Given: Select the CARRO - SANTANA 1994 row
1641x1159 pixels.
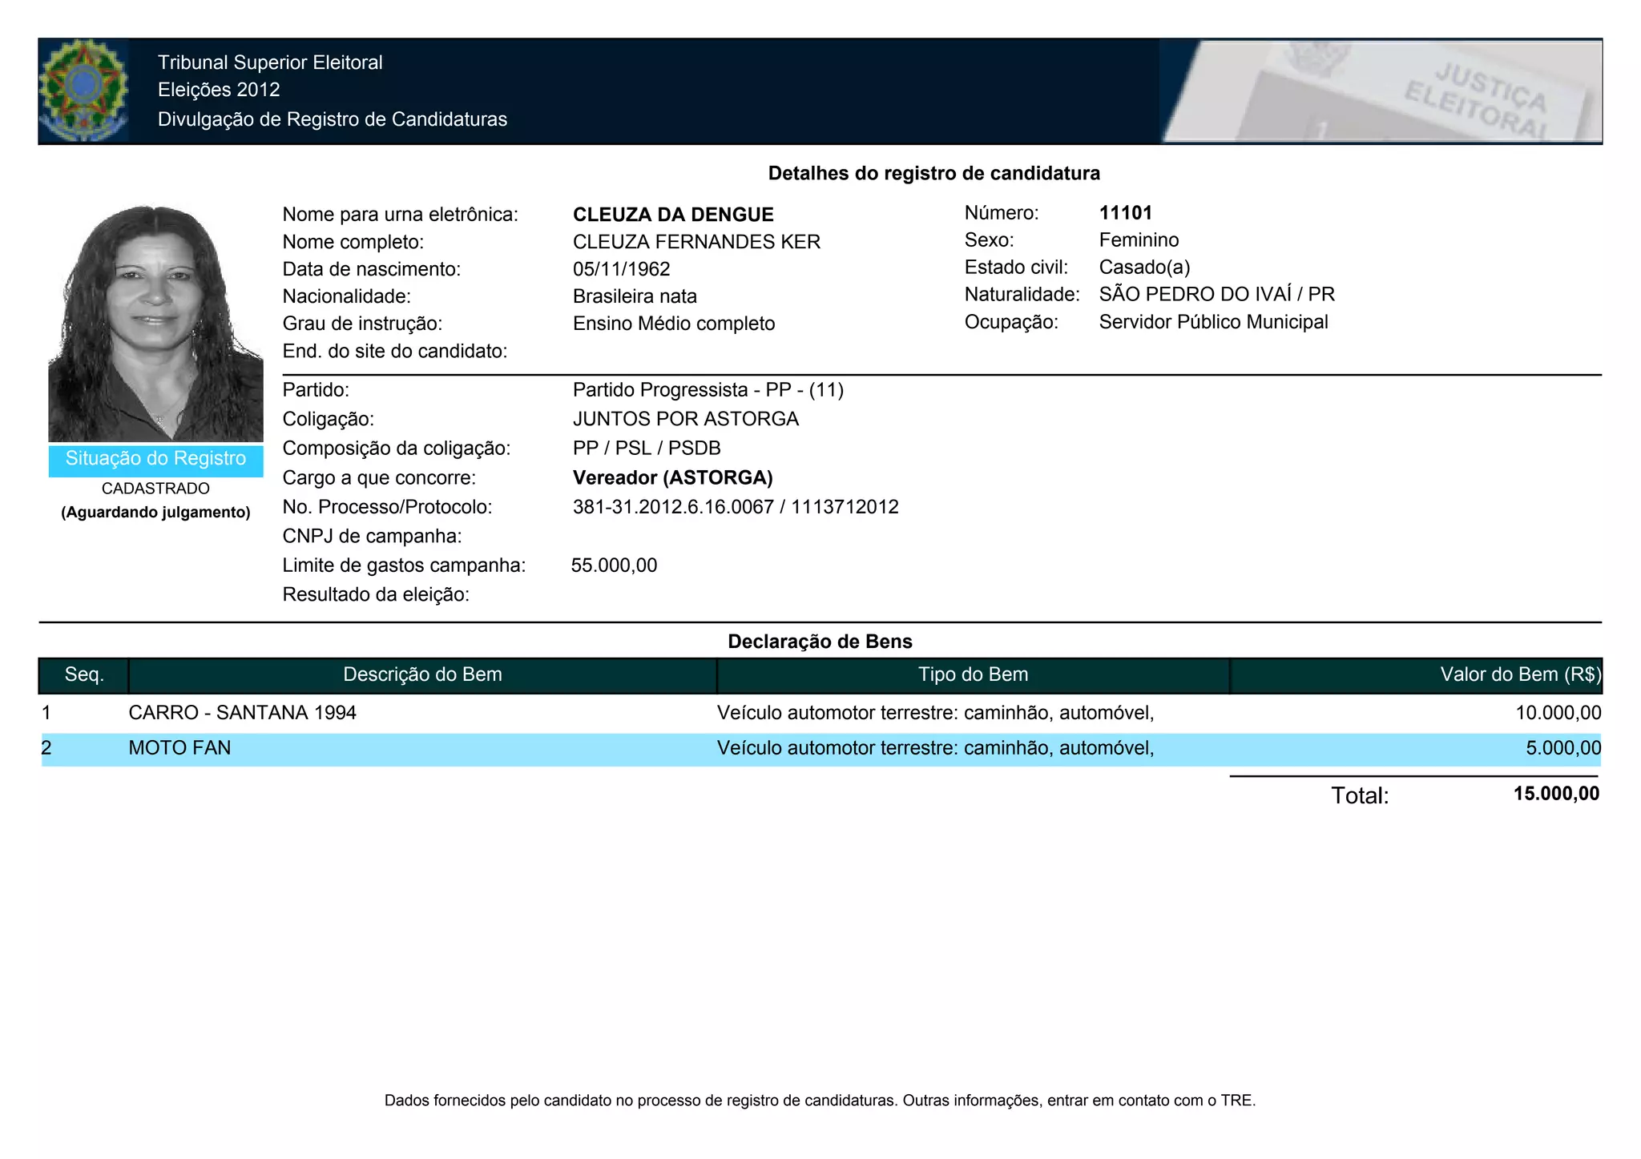Looking at the screenshot, I should [x=242, y=713].
